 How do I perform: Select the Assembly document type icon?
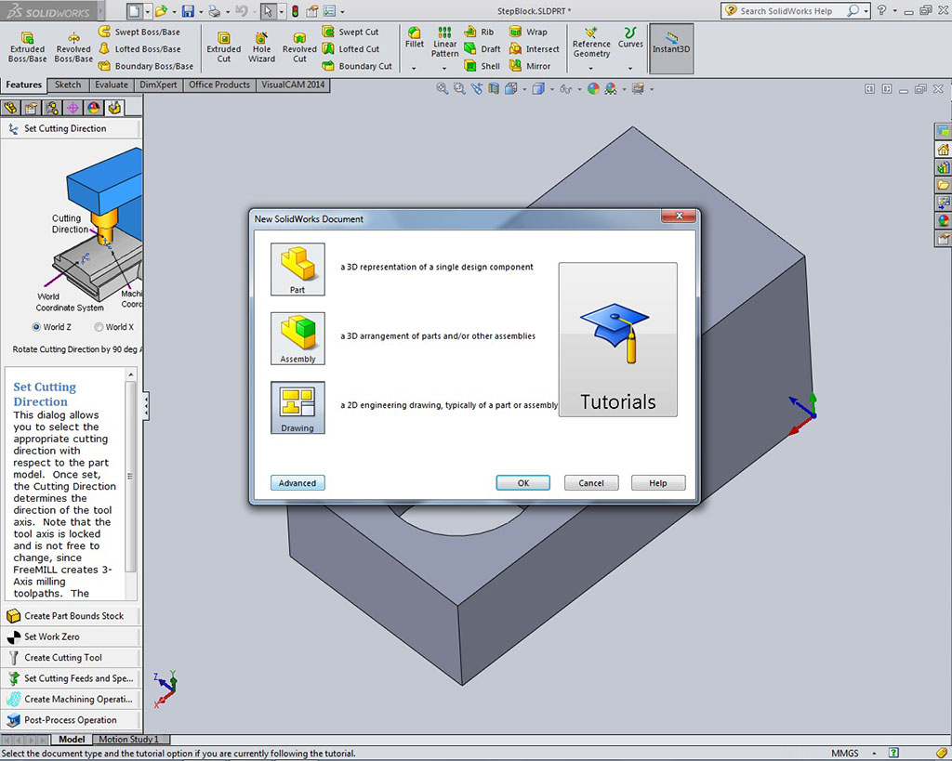click(297, 338)
